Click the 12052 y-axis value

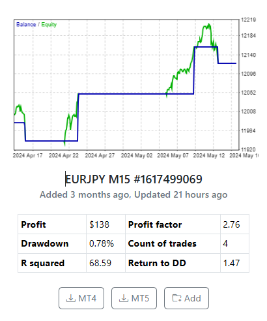tap(249, 93)
